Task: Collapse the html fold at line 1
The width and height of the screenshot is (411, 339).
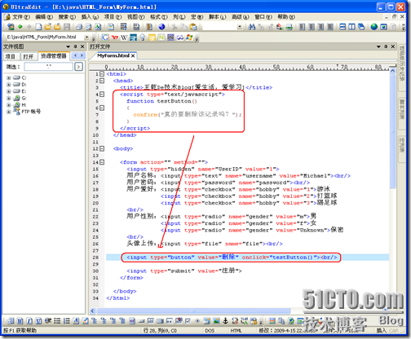Action: click(102, 74)
